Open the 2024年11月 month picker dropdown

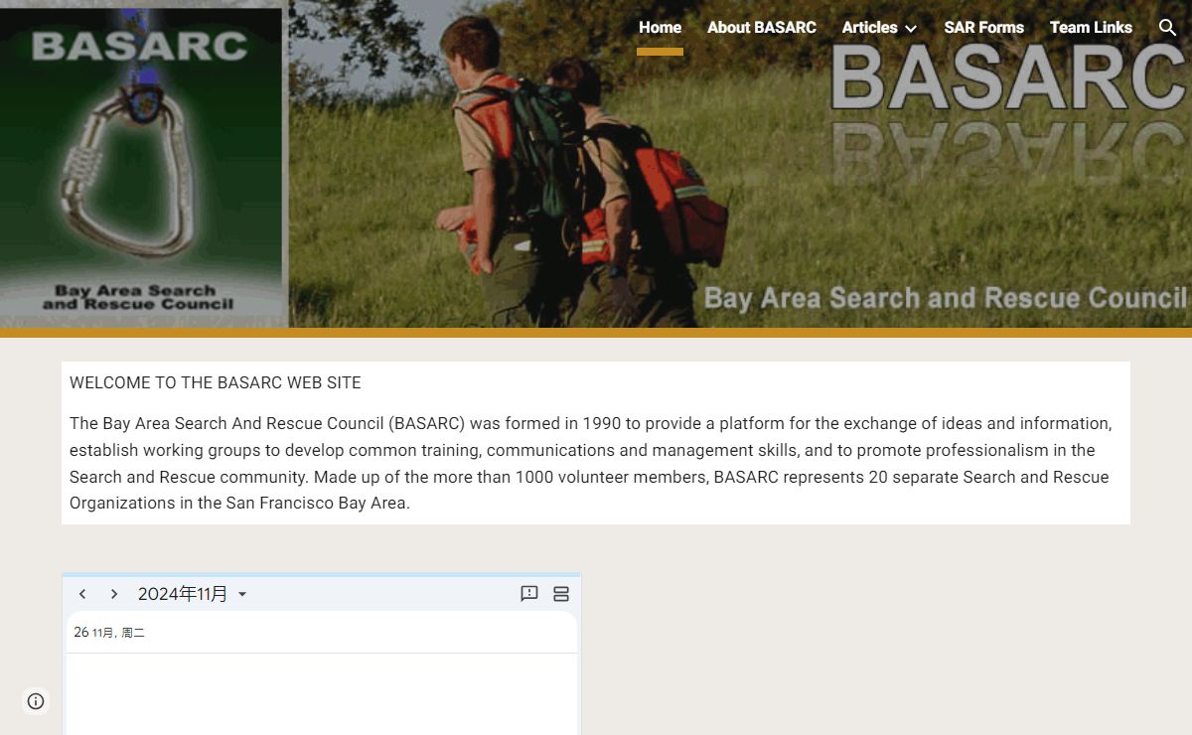coord(193,594)
